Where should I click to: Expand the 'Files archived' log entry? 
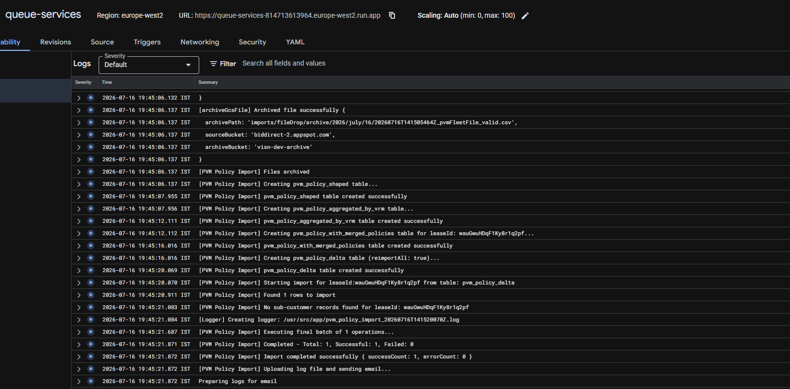pos(78,172)
